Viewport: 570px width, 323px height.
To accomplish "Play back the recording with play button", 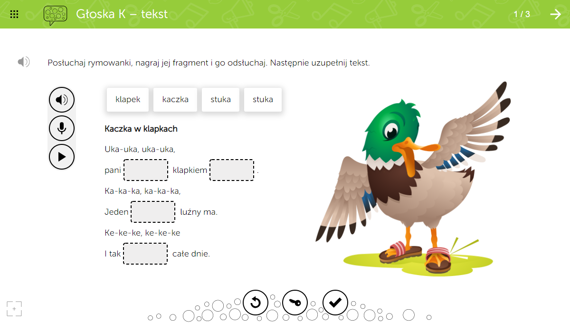I will click(62, 156).
